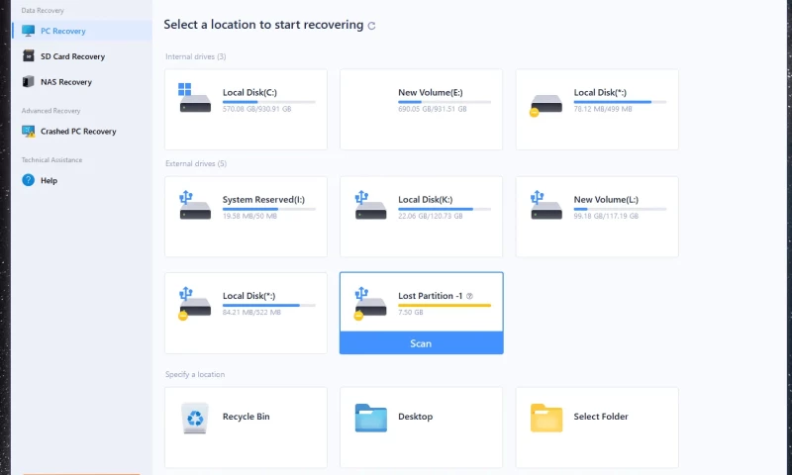Screen dimensions: 792x475
Task: Choose Desktop as scan location
Action: click(422, 427)
